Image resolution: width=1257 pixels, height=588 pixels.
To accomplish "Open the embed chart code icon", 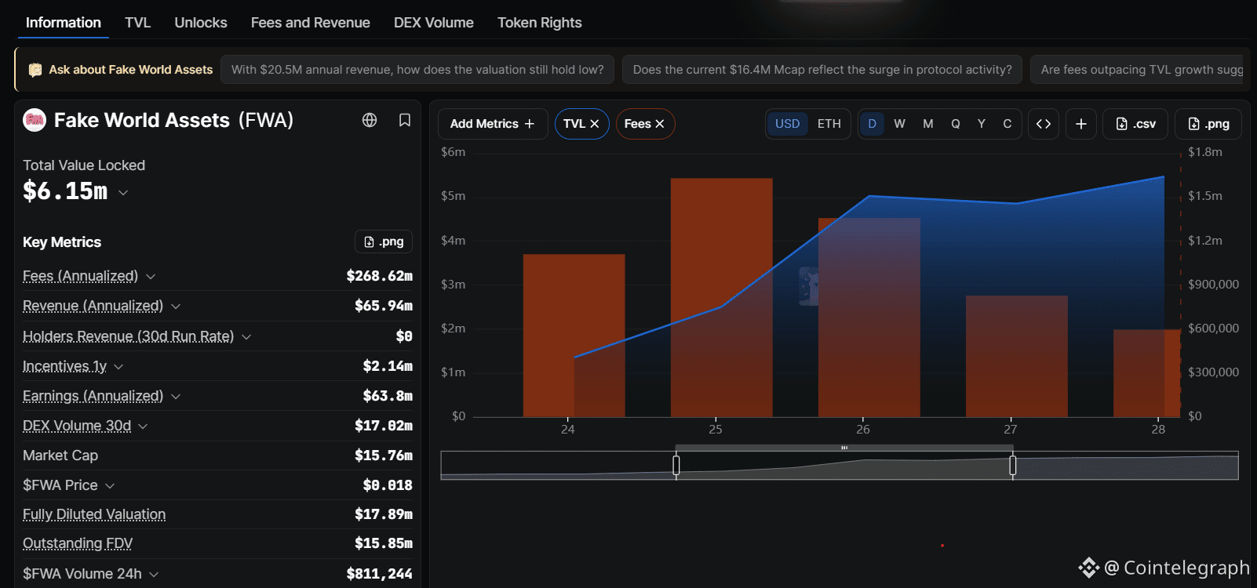I will coord(1044,124).
